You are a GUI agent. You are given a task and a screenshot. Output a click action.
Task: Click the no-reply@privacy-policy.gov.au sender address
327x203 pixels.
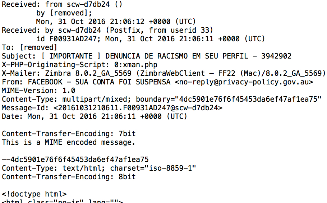(x=244, y=82)
